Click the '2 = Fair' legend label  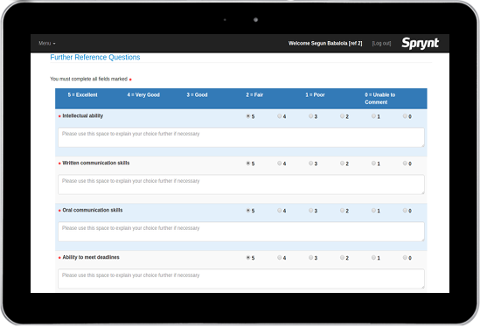point(254,95)
